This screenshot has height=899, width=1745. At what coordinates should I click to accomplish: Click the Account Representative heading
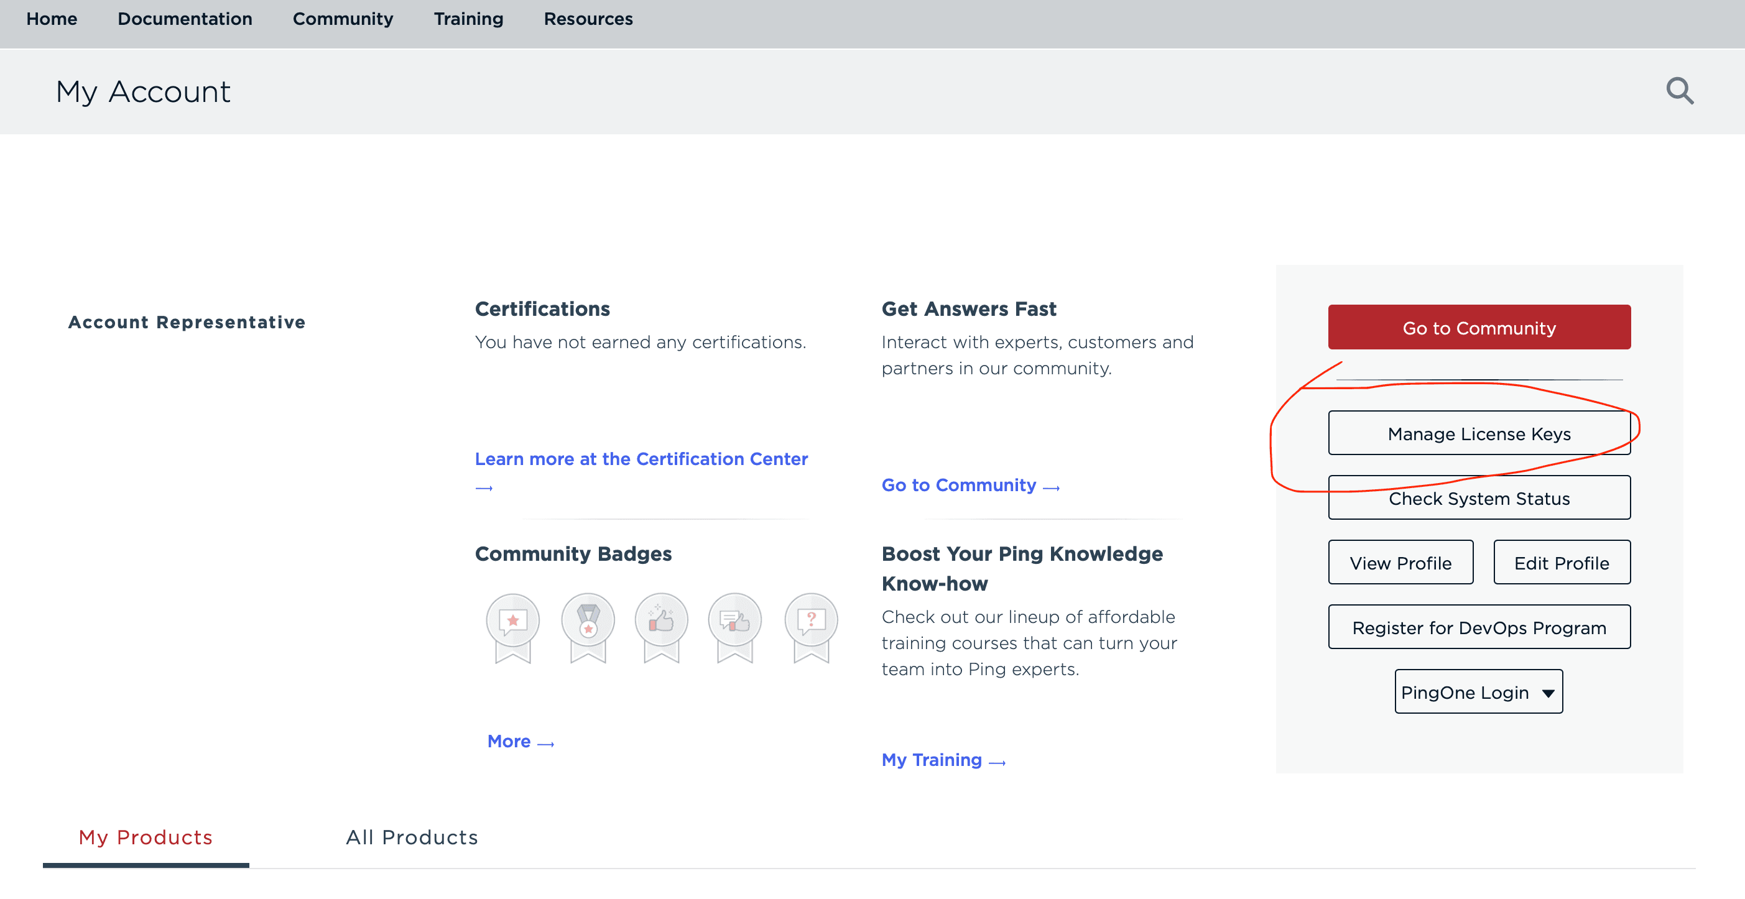(x=187, y=322)
